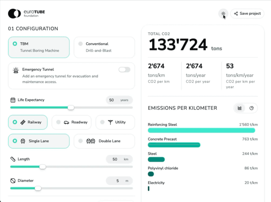271x202 pixels.
Task: Click the '1'560 t/km' value
Action: point(248,125)
